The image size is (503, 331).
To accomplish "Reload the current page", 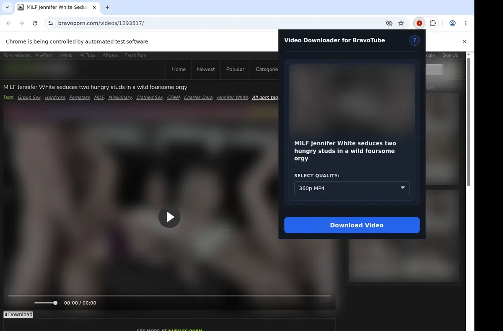I will 35,23.
